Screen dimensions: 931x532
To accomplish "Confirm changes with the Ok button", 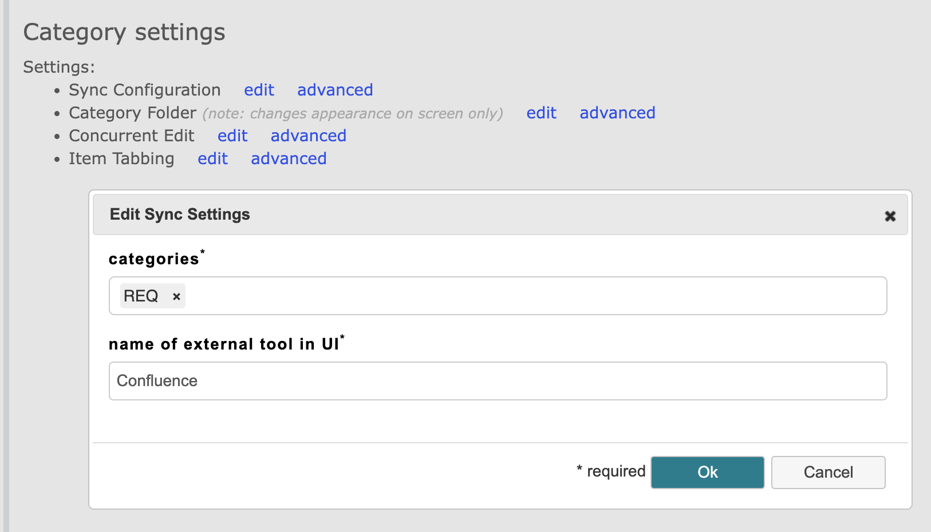I will click(708, 472).
